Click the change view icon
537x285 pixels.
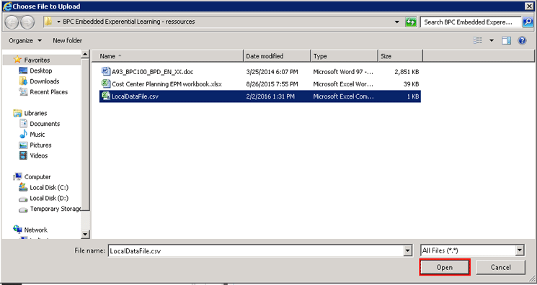(478, 40)
